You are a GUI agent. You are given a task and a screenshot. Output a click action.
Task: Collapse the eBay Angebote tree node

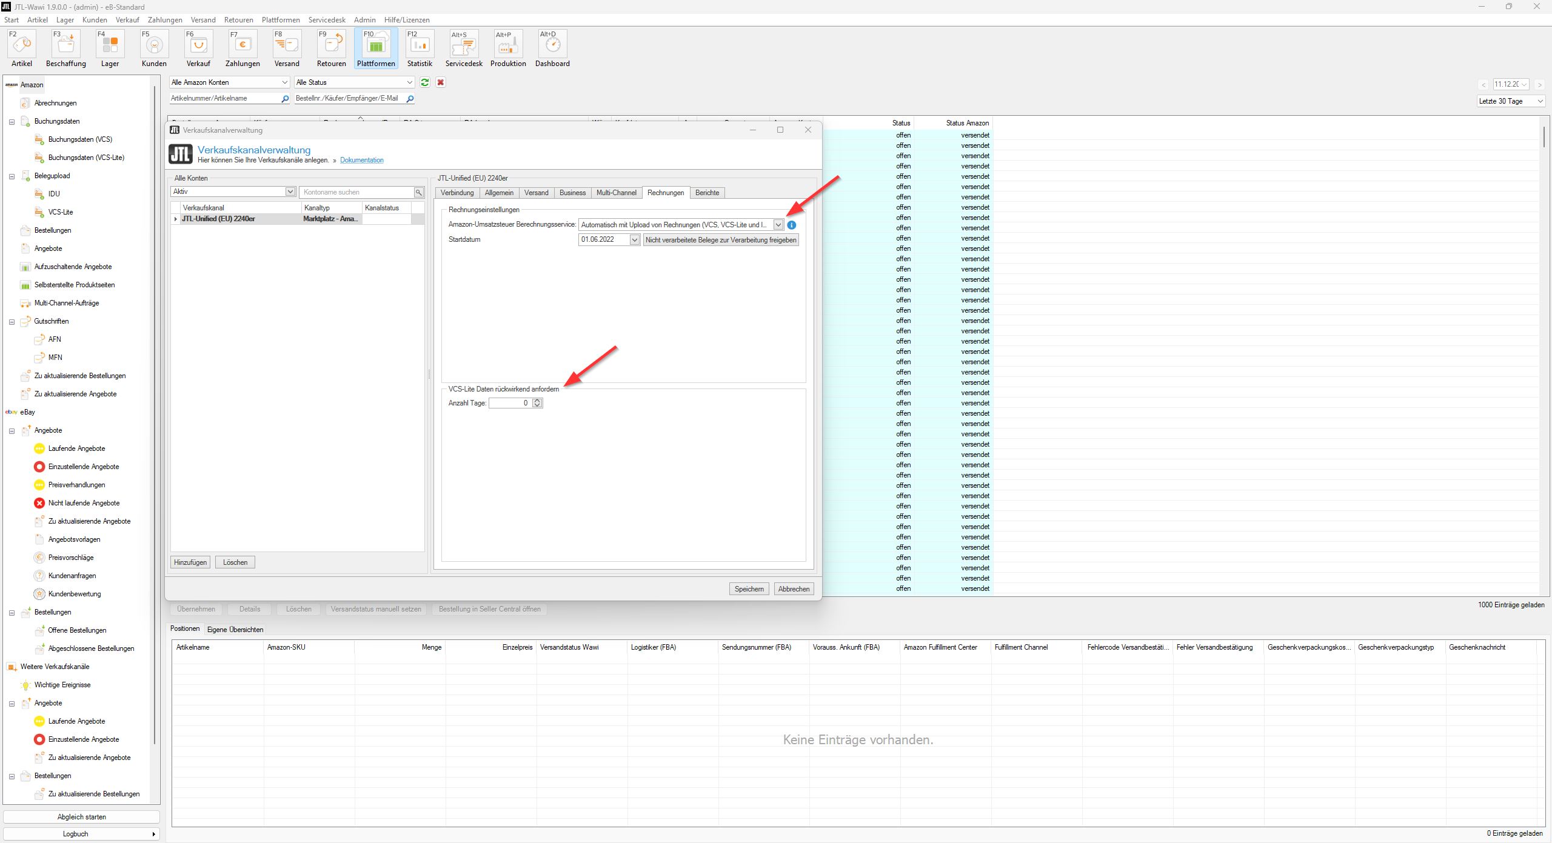[12, 431]
